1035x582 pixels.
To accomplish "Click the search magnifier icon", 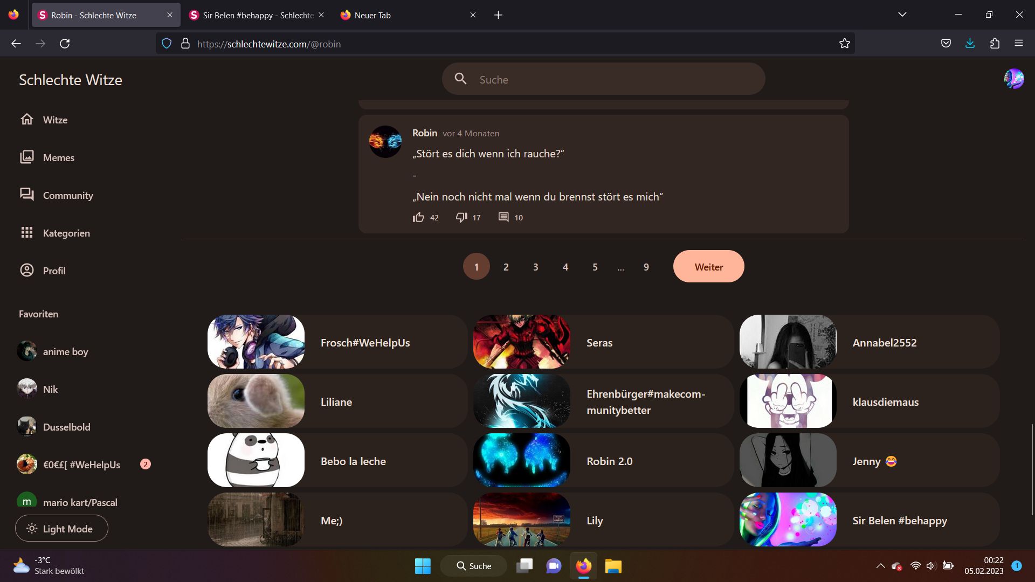I will point(460,79).
